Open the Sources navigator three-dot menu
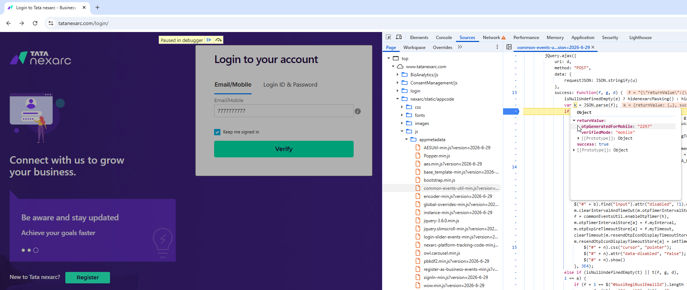 click(x=497, y=47)
